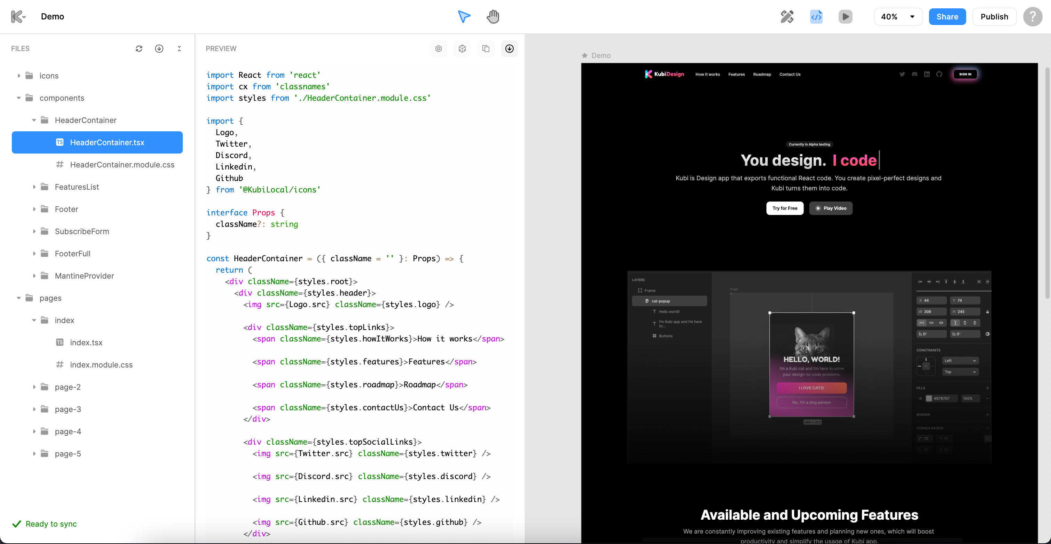Viewport: 1051px width, 544px height.
Task: Click the play preview button
Action: [x=845, y=17]
